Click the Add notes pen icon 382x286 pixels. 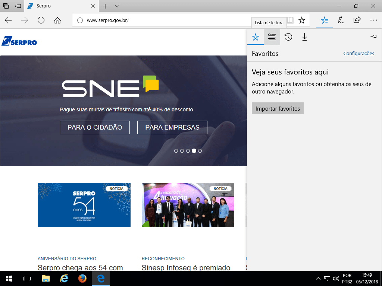tap(341, 20)
